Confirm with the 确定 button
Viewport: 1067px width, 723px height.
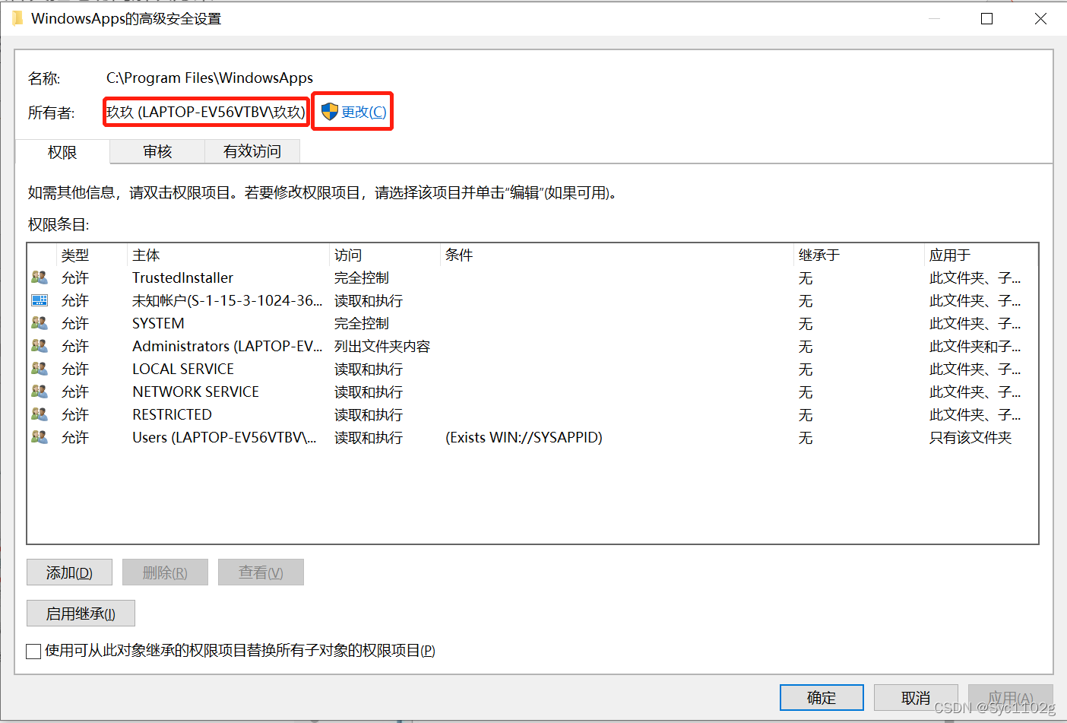822,697
